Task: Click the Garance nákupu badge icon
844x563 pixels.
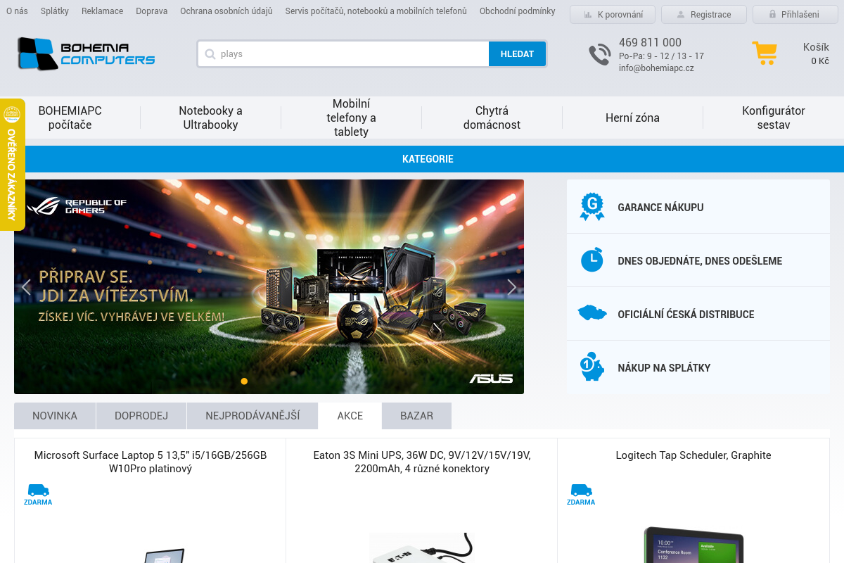Action: (x=592, y=207)
